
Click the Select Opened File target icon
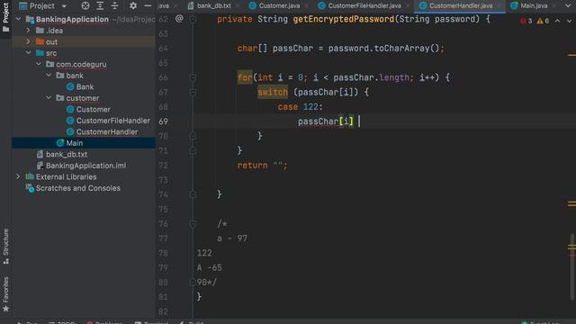pos(85,6)
